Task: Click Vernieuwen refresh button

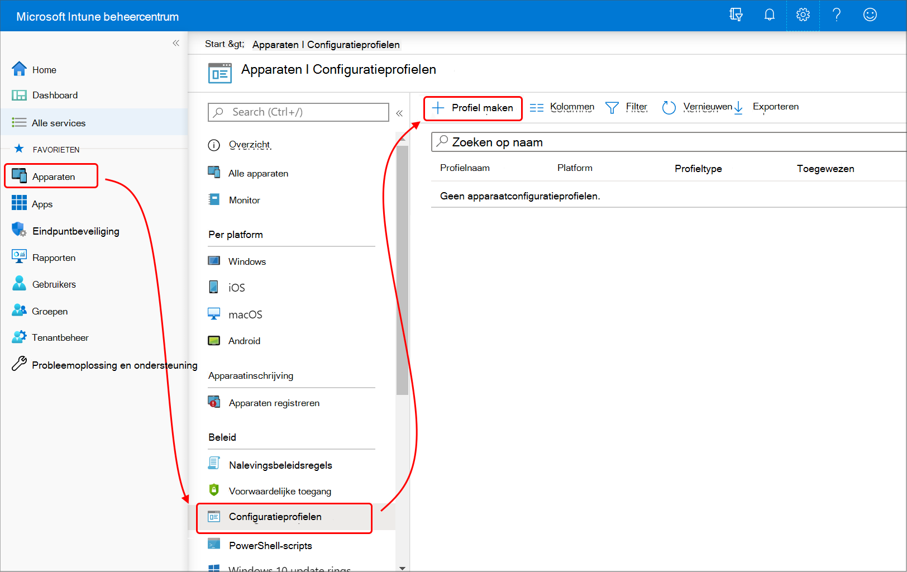Action: 697,107
